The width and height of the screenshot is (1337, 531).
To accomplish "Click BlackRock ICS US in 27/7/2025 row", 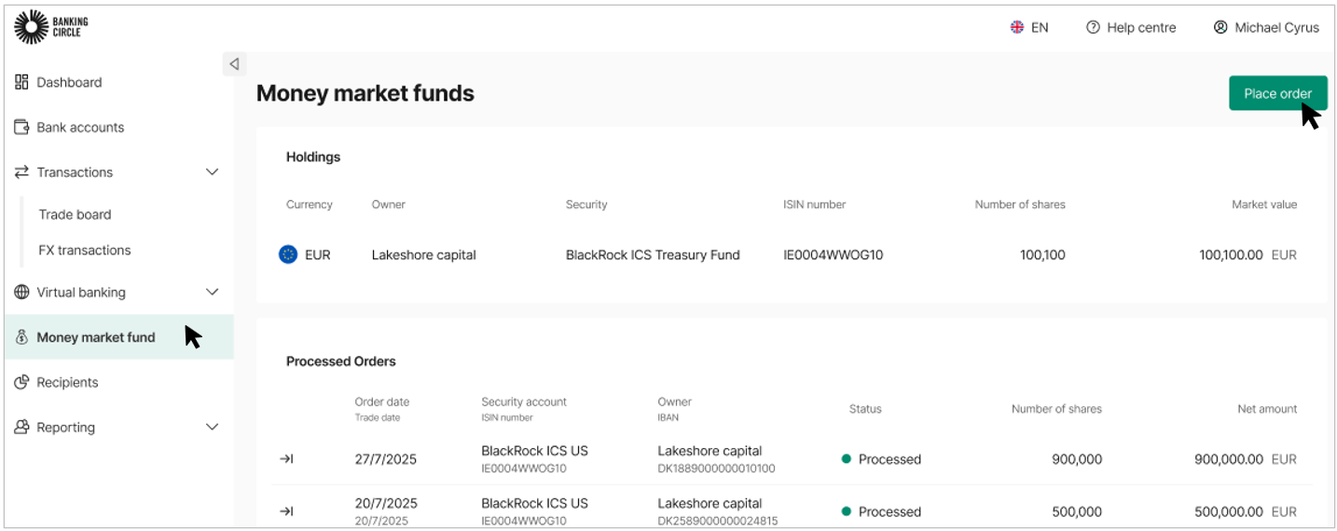I will pos(535,451).
